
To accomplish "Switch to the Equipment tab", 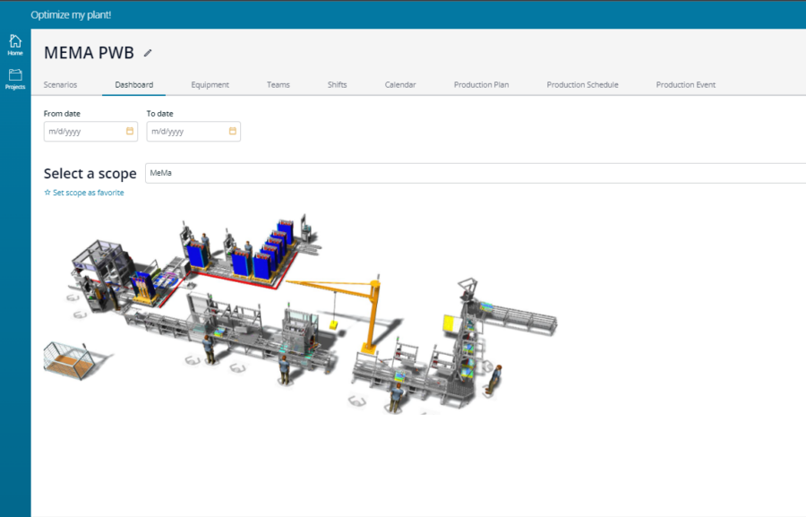I will click(x=210, y=84).
